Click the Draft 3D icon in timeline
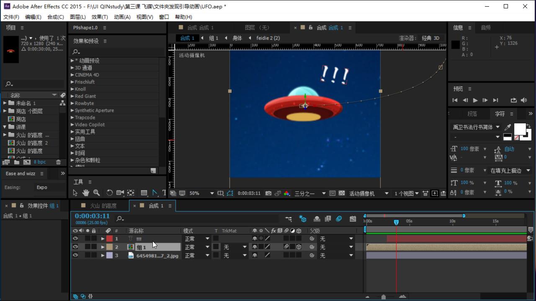 click(303, 219)
